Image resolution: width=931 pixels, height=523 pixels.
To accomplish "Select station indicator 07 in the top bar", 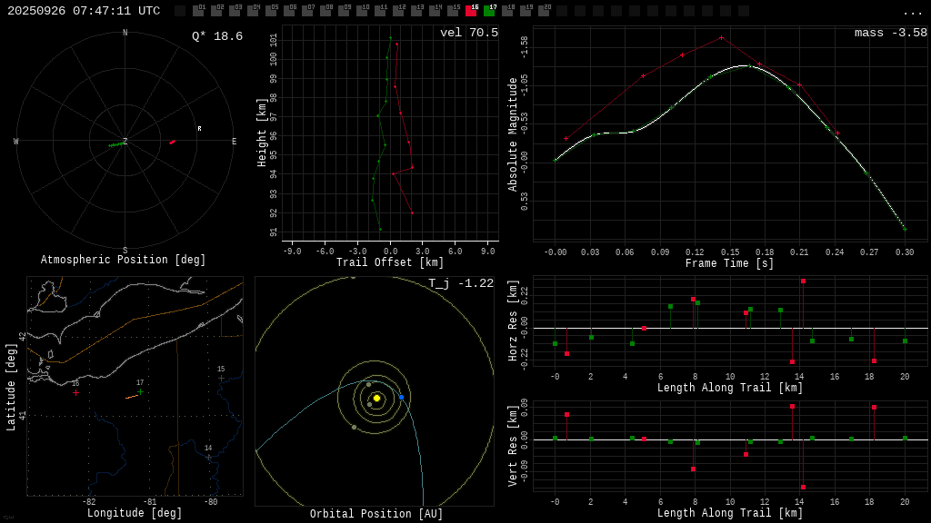I will (307, 11).
